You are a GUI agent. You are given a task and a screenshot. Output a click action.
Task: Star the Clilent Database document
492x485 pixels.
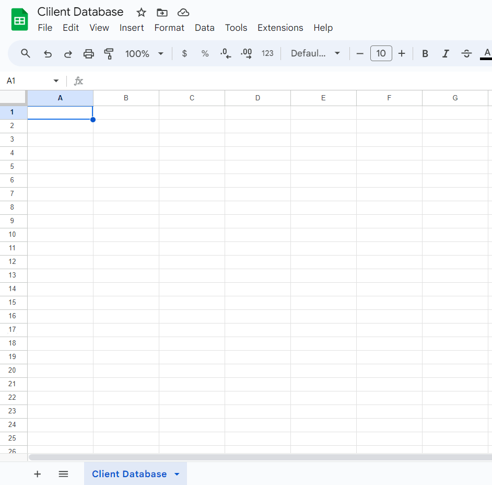141,13
